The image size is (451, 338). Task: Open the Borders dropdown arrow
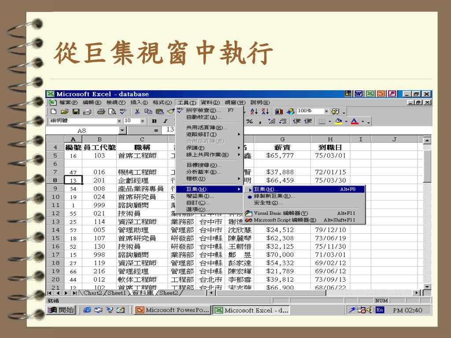329,121
